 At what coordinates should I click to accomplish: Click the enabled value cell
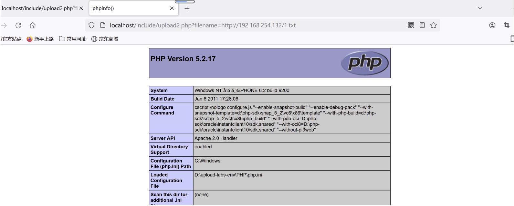(x=292, y=150)
